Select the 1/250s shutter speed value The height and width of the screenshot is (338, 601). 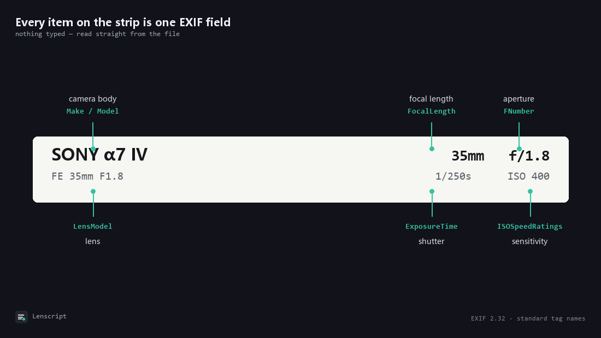[x=453, y=176]
